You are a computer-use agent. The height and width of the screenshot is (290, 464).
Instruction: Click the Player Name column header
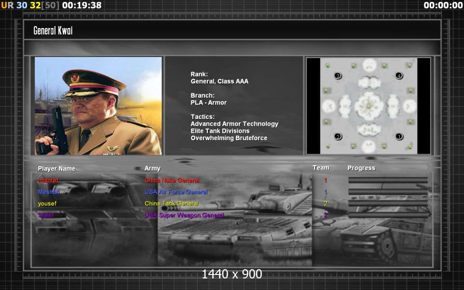(x=57, y=169)
